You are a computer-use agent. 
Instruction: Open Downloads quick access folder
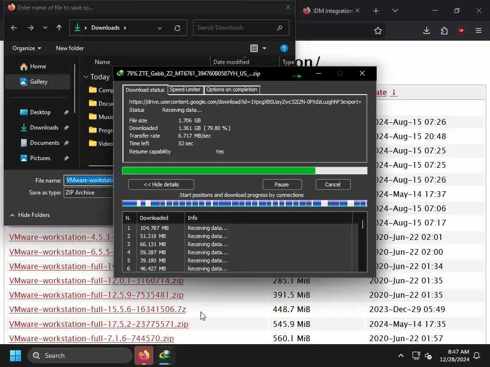(40, 128)
